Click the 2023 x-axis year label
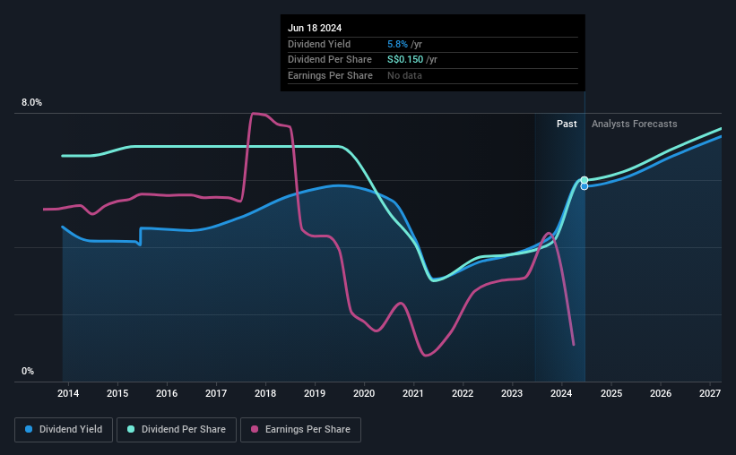Screen dimensions: 736x455 point(512,393)
